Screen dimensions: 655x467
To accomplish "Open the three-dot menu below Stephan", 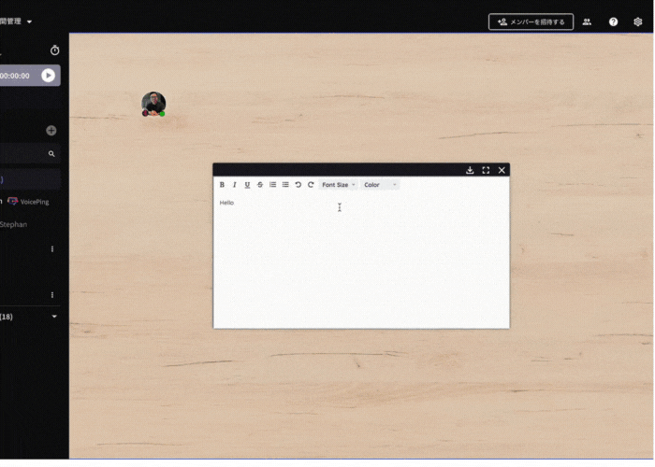I will tap(51, 249).
